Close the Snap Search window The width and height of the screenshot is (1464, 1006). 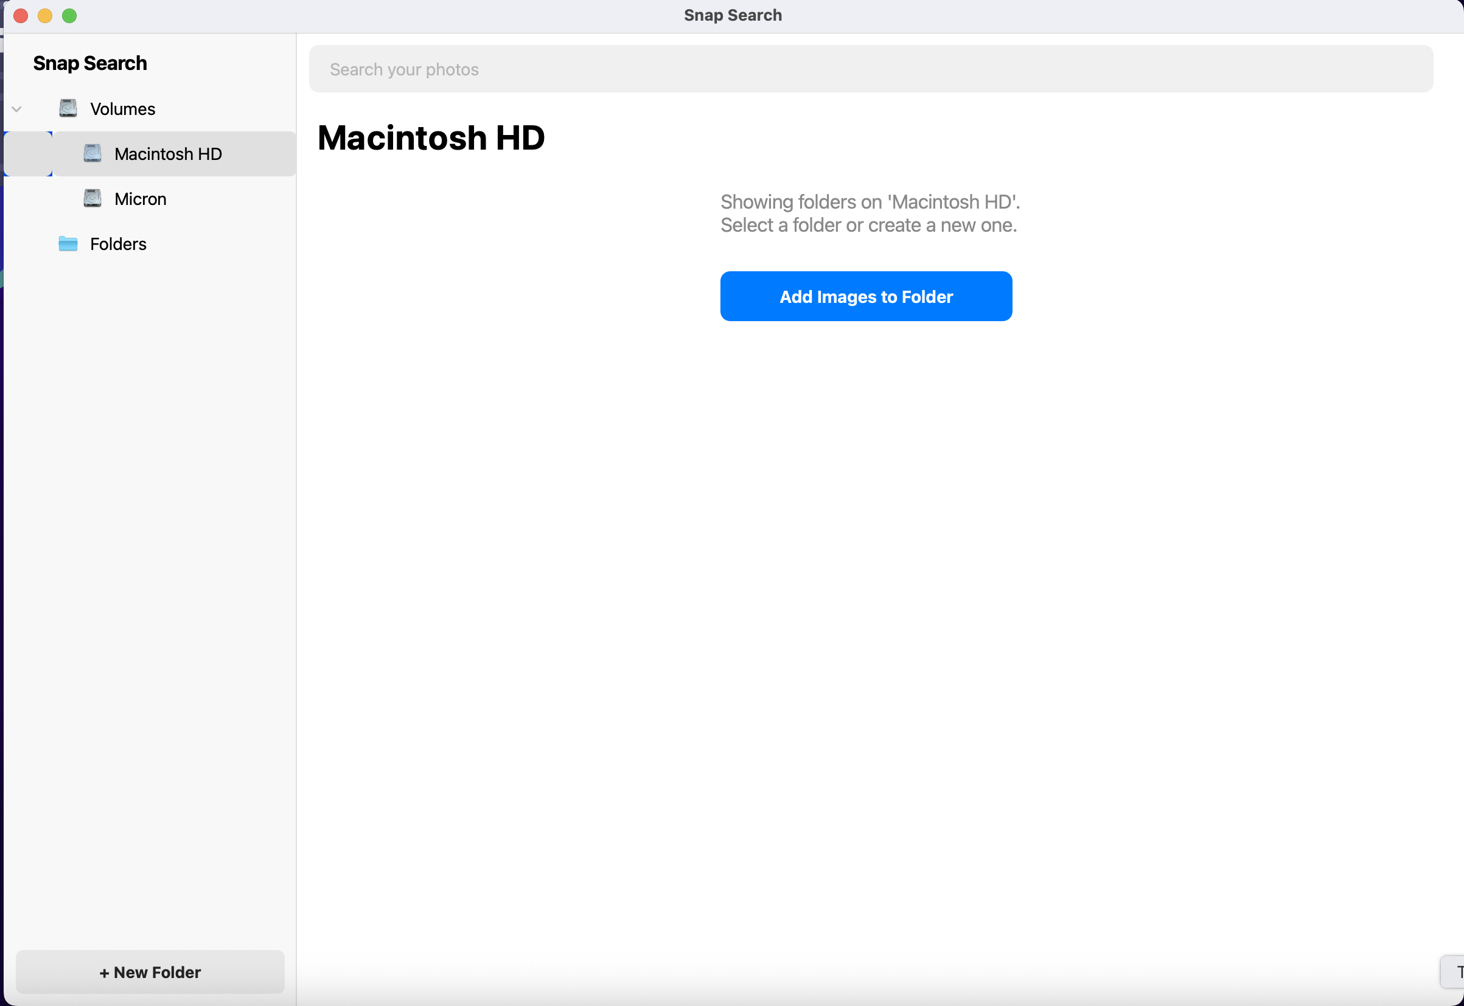tap(21, 16)
